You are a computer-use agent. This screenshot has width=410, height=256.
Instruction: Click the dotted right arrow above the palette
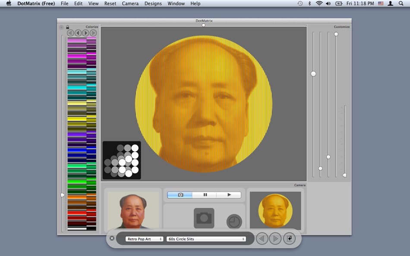[93, 33]
